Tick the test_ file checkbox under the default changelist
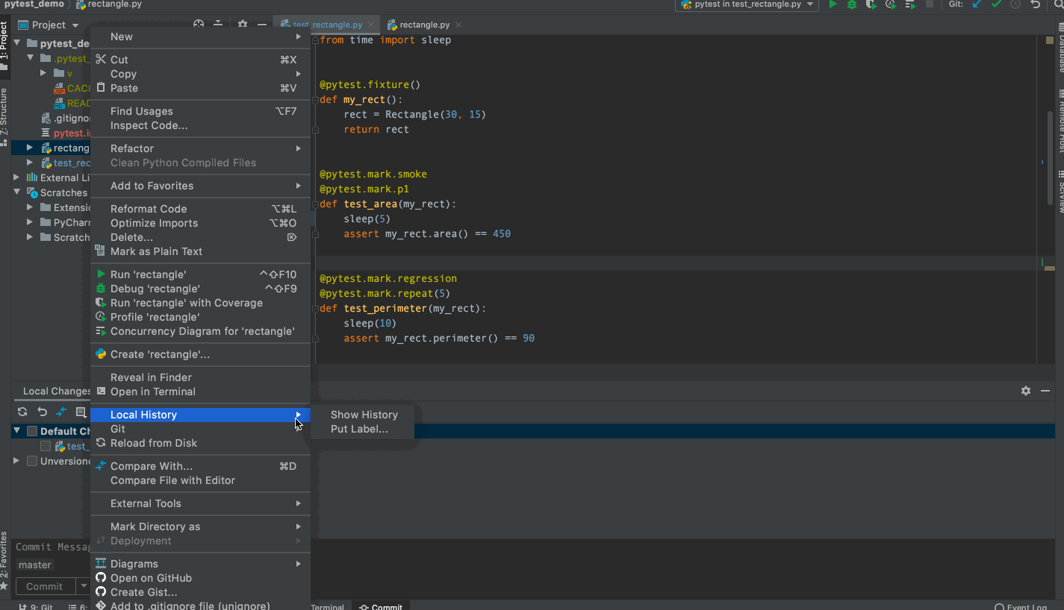 (x=46, y=446)
